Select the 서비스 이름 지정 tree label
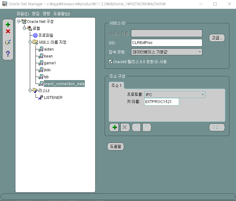 [52, 42]
